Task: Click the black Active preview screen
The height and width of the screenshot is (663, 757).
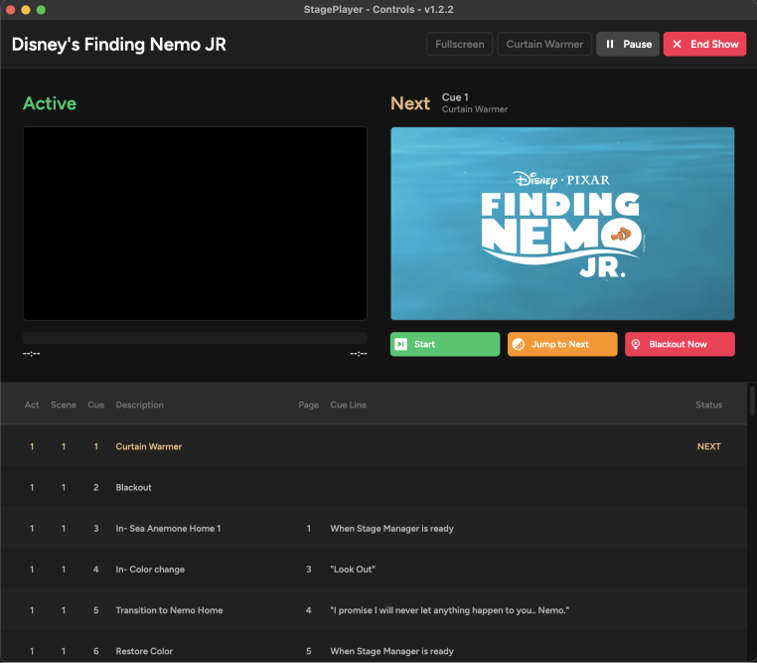Action: tap(195, 224)
